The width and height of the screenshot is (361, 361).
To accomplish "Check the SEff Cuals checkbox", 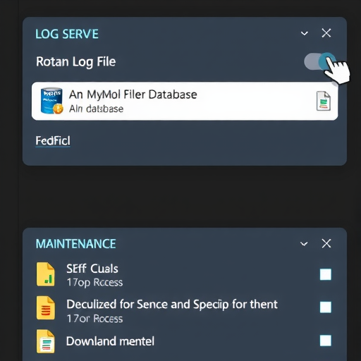I will tap(326, 274).
